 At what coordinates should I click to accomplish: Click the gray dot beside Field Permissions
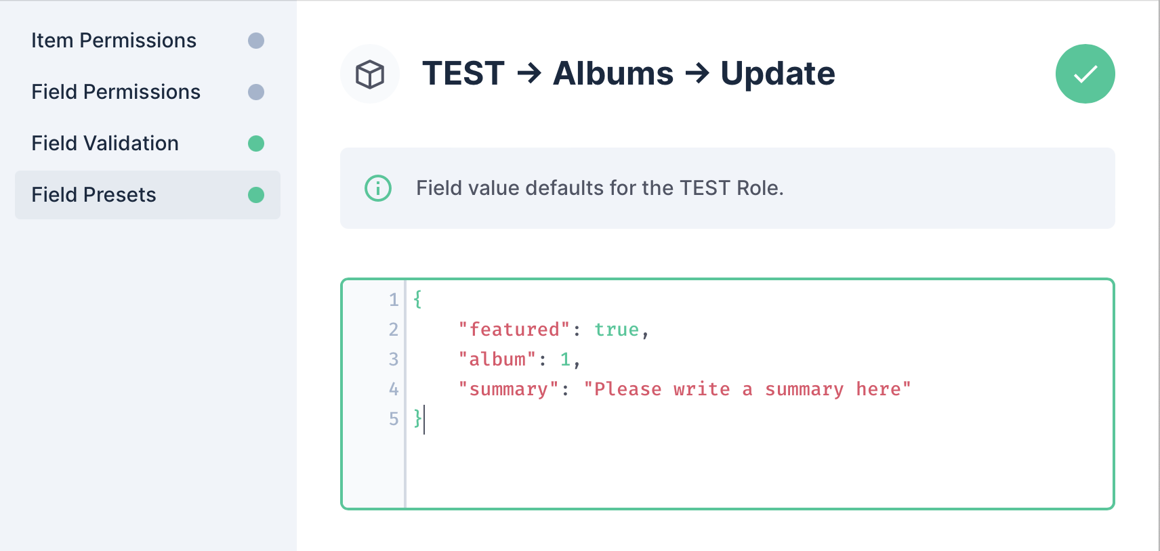[256, 92]
